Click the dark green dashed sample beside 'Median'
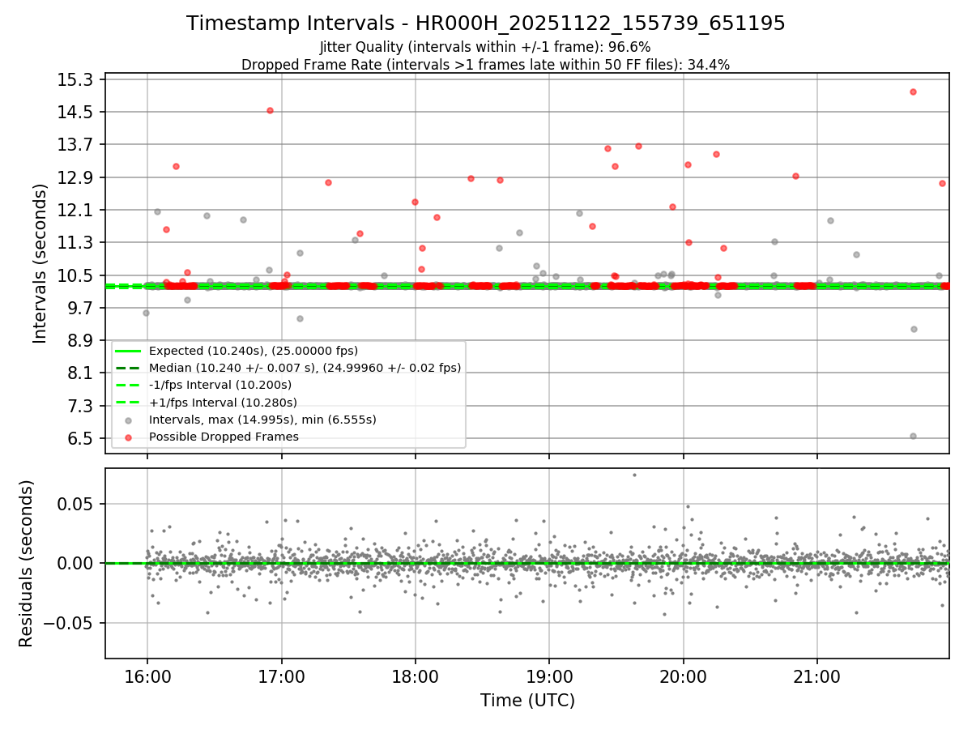 pos(128,368)
